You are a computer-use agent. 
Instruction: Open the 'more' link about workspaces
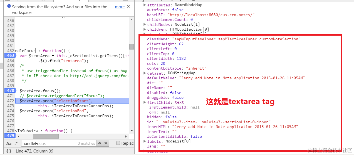(x=120, y=7)
